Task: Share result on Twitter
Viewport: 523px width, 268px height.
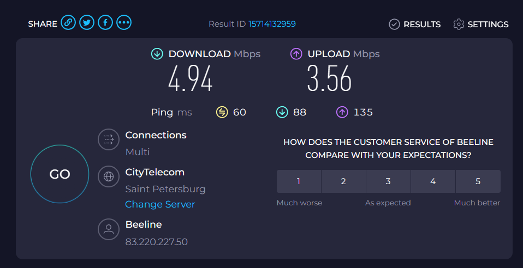Action: (x=87, y=23)
